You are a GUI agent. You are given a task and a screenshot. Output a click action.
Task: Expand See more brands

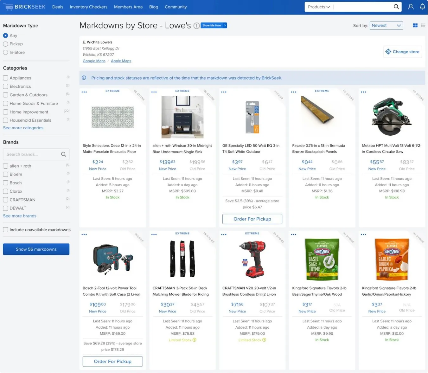pyautogui.click(x=20, y=216)
